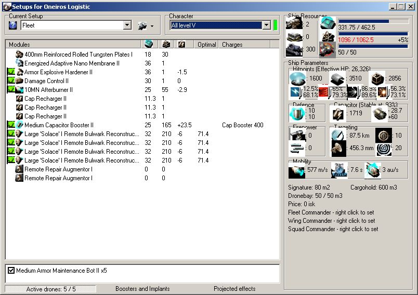The width and height of the screenshot is (418, 295).
Task: Open the Current Setup dropdown arrow
Action: pyautogui.click(x=127, y=25)
